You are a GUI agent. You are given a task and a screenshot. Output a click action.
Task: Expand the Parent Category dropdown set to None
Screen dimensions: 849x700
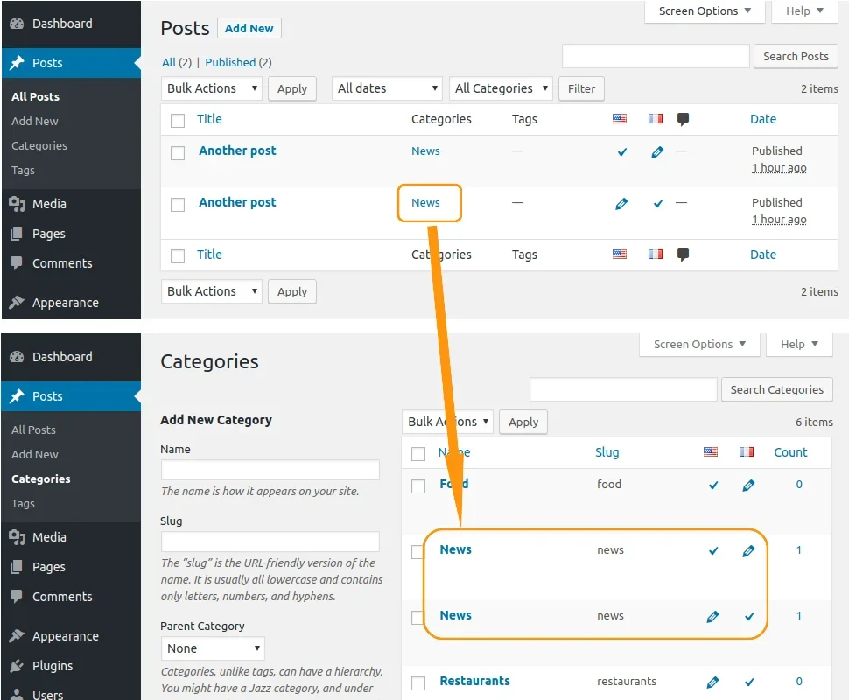coord(212,647)
